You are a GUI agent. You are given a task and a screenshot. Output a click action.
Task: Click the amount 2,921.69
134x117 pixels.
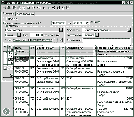pos(128,109)
